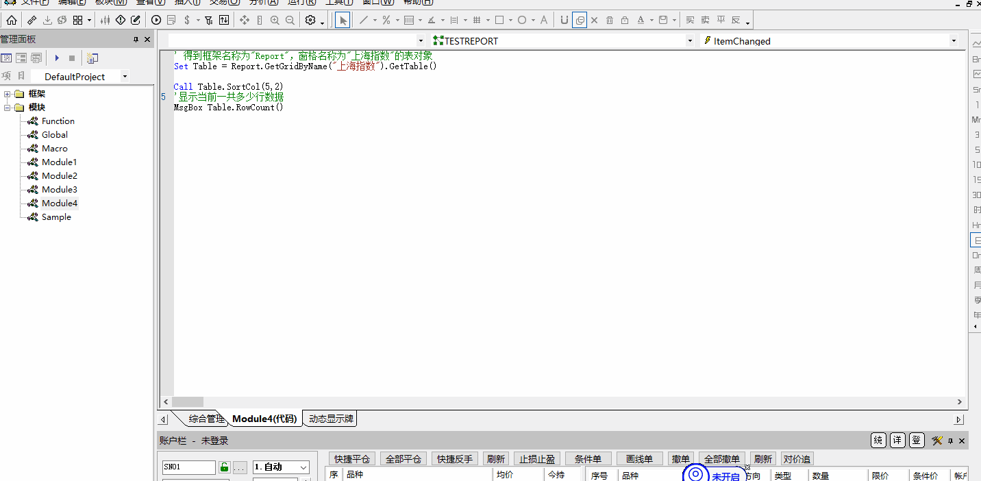Viewport: 981px width, 481px height.
Task: Click the dollar sign toolbar icon
Action: coord(187,21)
